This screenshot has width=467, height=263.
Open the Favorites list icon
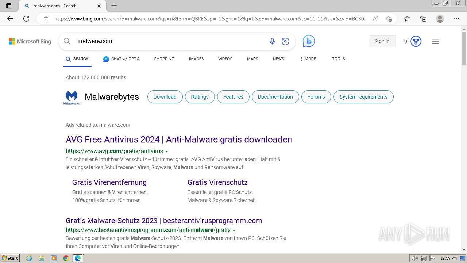click(407, 19)
